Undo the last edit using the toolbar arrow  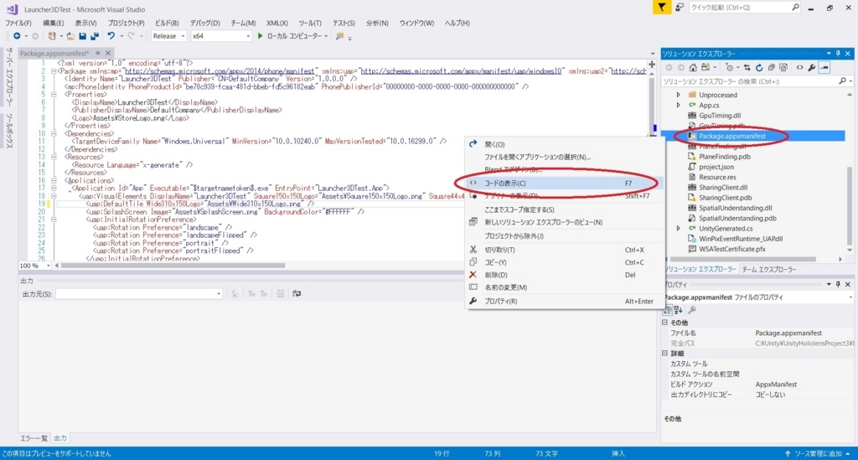111,36
